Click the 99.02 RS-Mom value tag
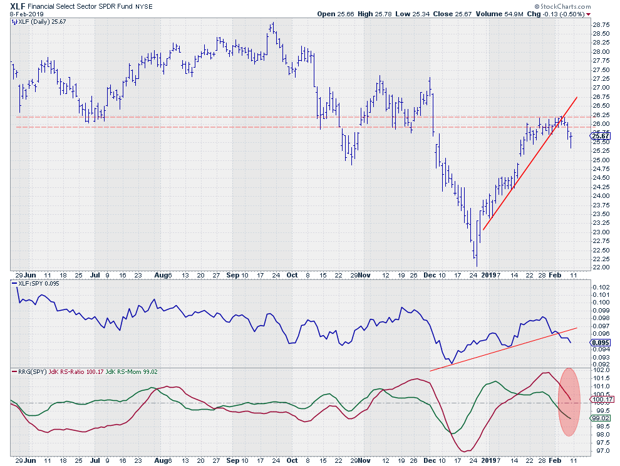The height and width of the screenshot is (466, 620). click(x=600, y=418)
